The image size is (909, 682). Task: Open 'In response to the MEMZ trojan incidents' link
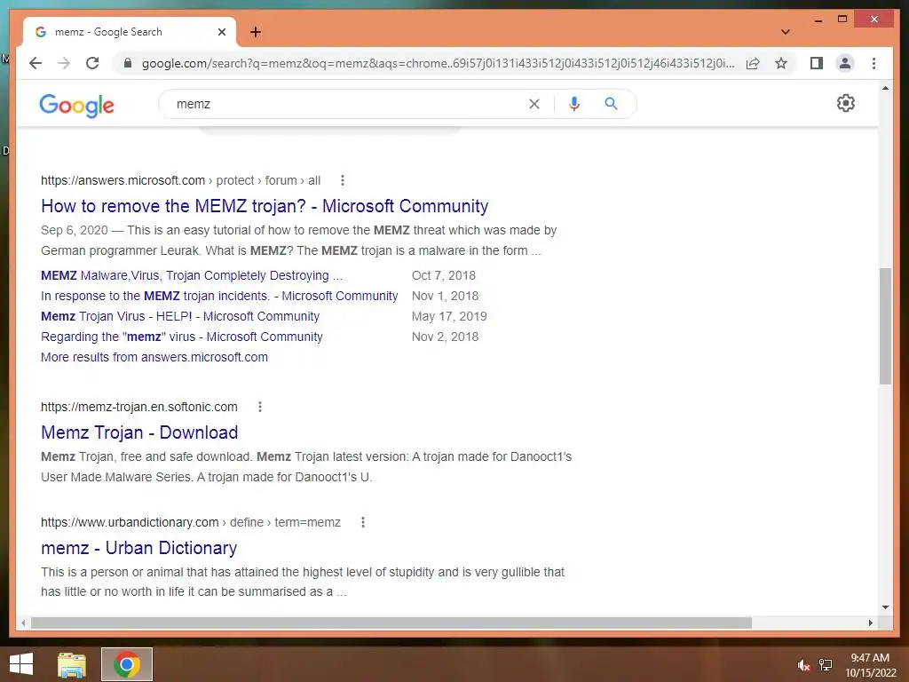(219, 296)
